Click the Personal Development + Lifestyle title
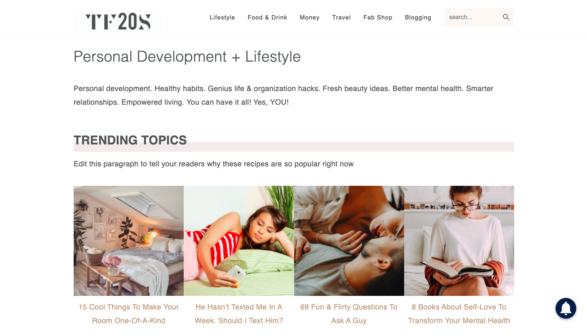The image size is (587, 336). [187, 57]
